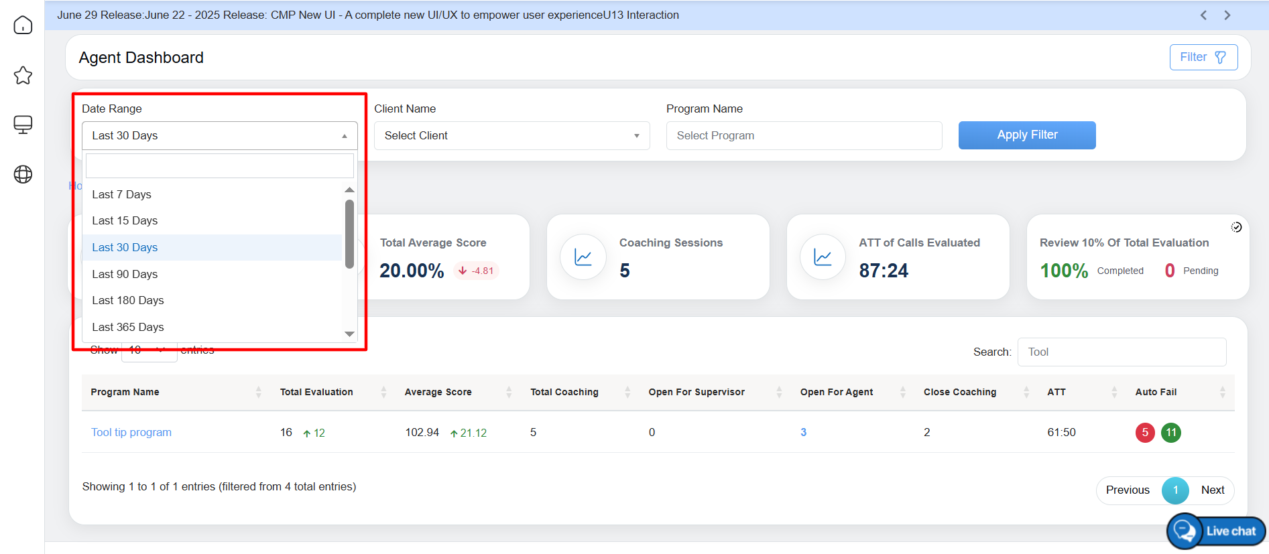Click the globe icon in the sidebar
This screenshot has height=554, width=1269.
pyautogui.click(x=23, y=174)
